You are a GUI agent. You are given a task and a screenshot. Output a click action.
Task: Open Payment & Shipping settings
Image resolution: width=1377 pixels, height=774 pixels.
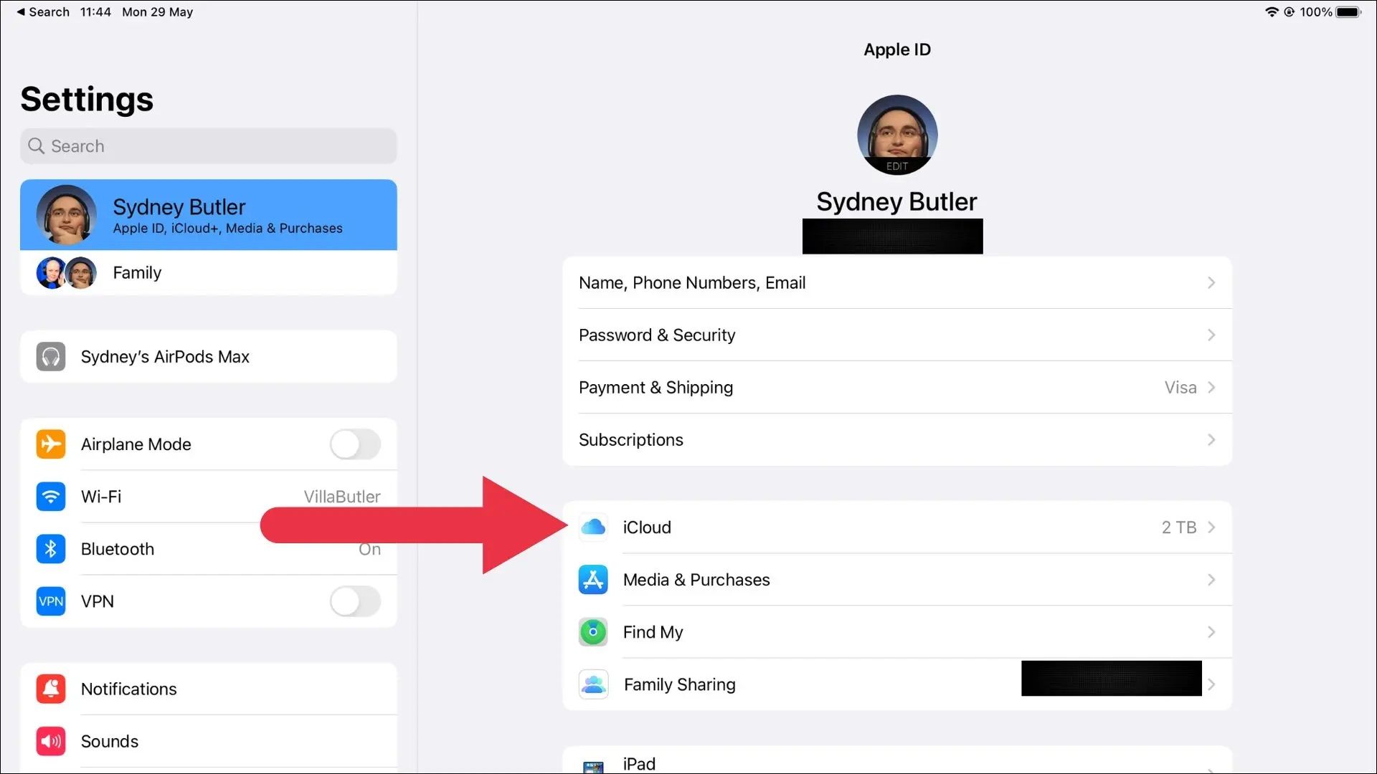896,388
